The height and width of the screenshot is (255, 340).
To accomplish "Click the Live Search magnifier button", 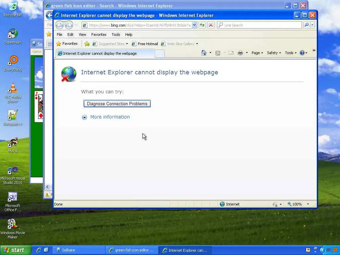I will tap(306, 25).
